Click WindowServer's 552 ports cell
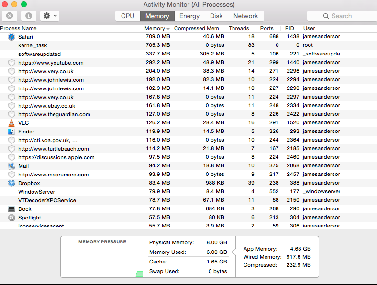377x285 pixels. tap(274, 192)
